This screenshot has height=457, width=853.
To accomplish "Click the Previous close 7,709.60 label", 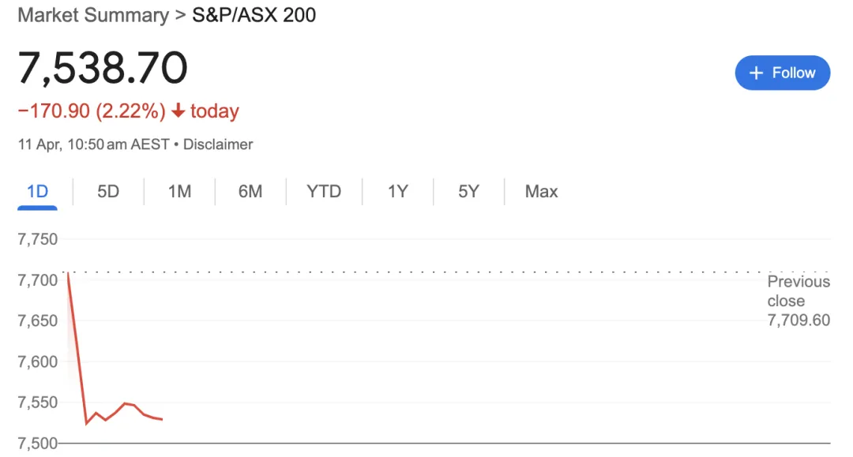I will tap(799, 301).
